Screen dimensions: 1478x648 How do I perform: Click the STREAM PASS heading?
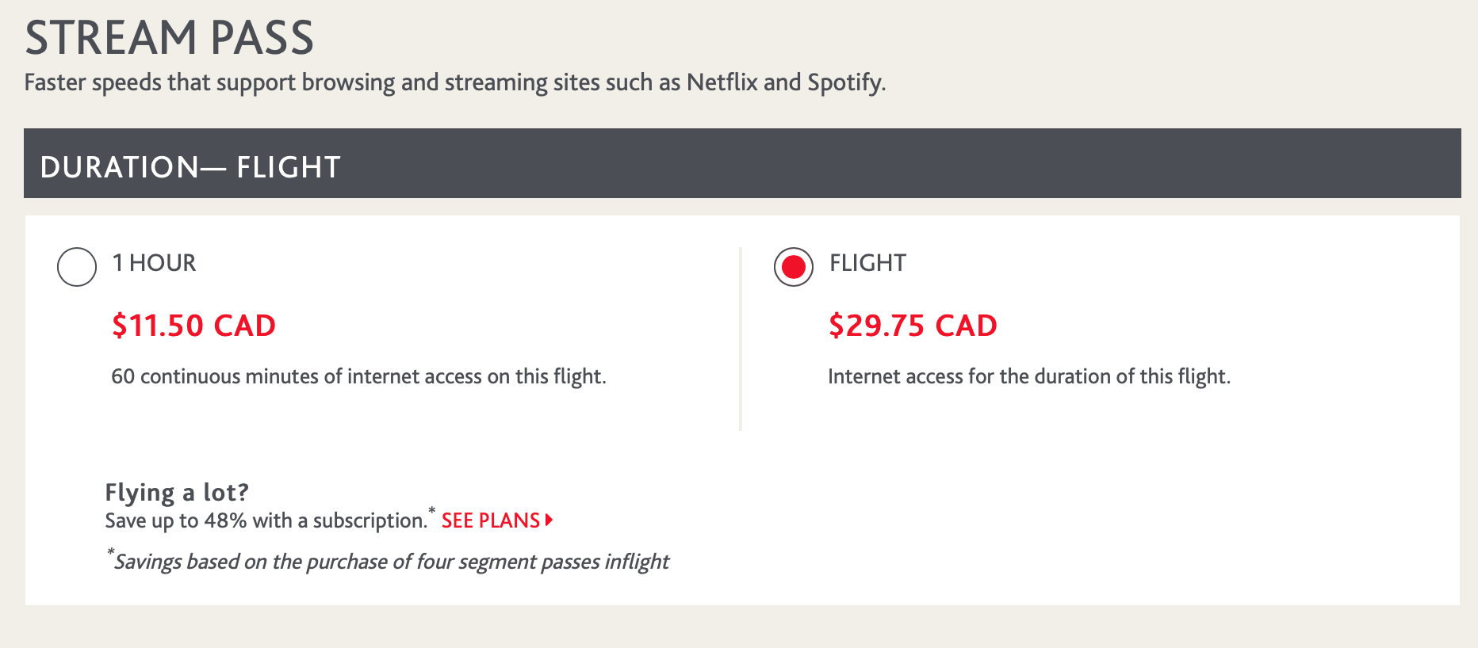(170, 37)
